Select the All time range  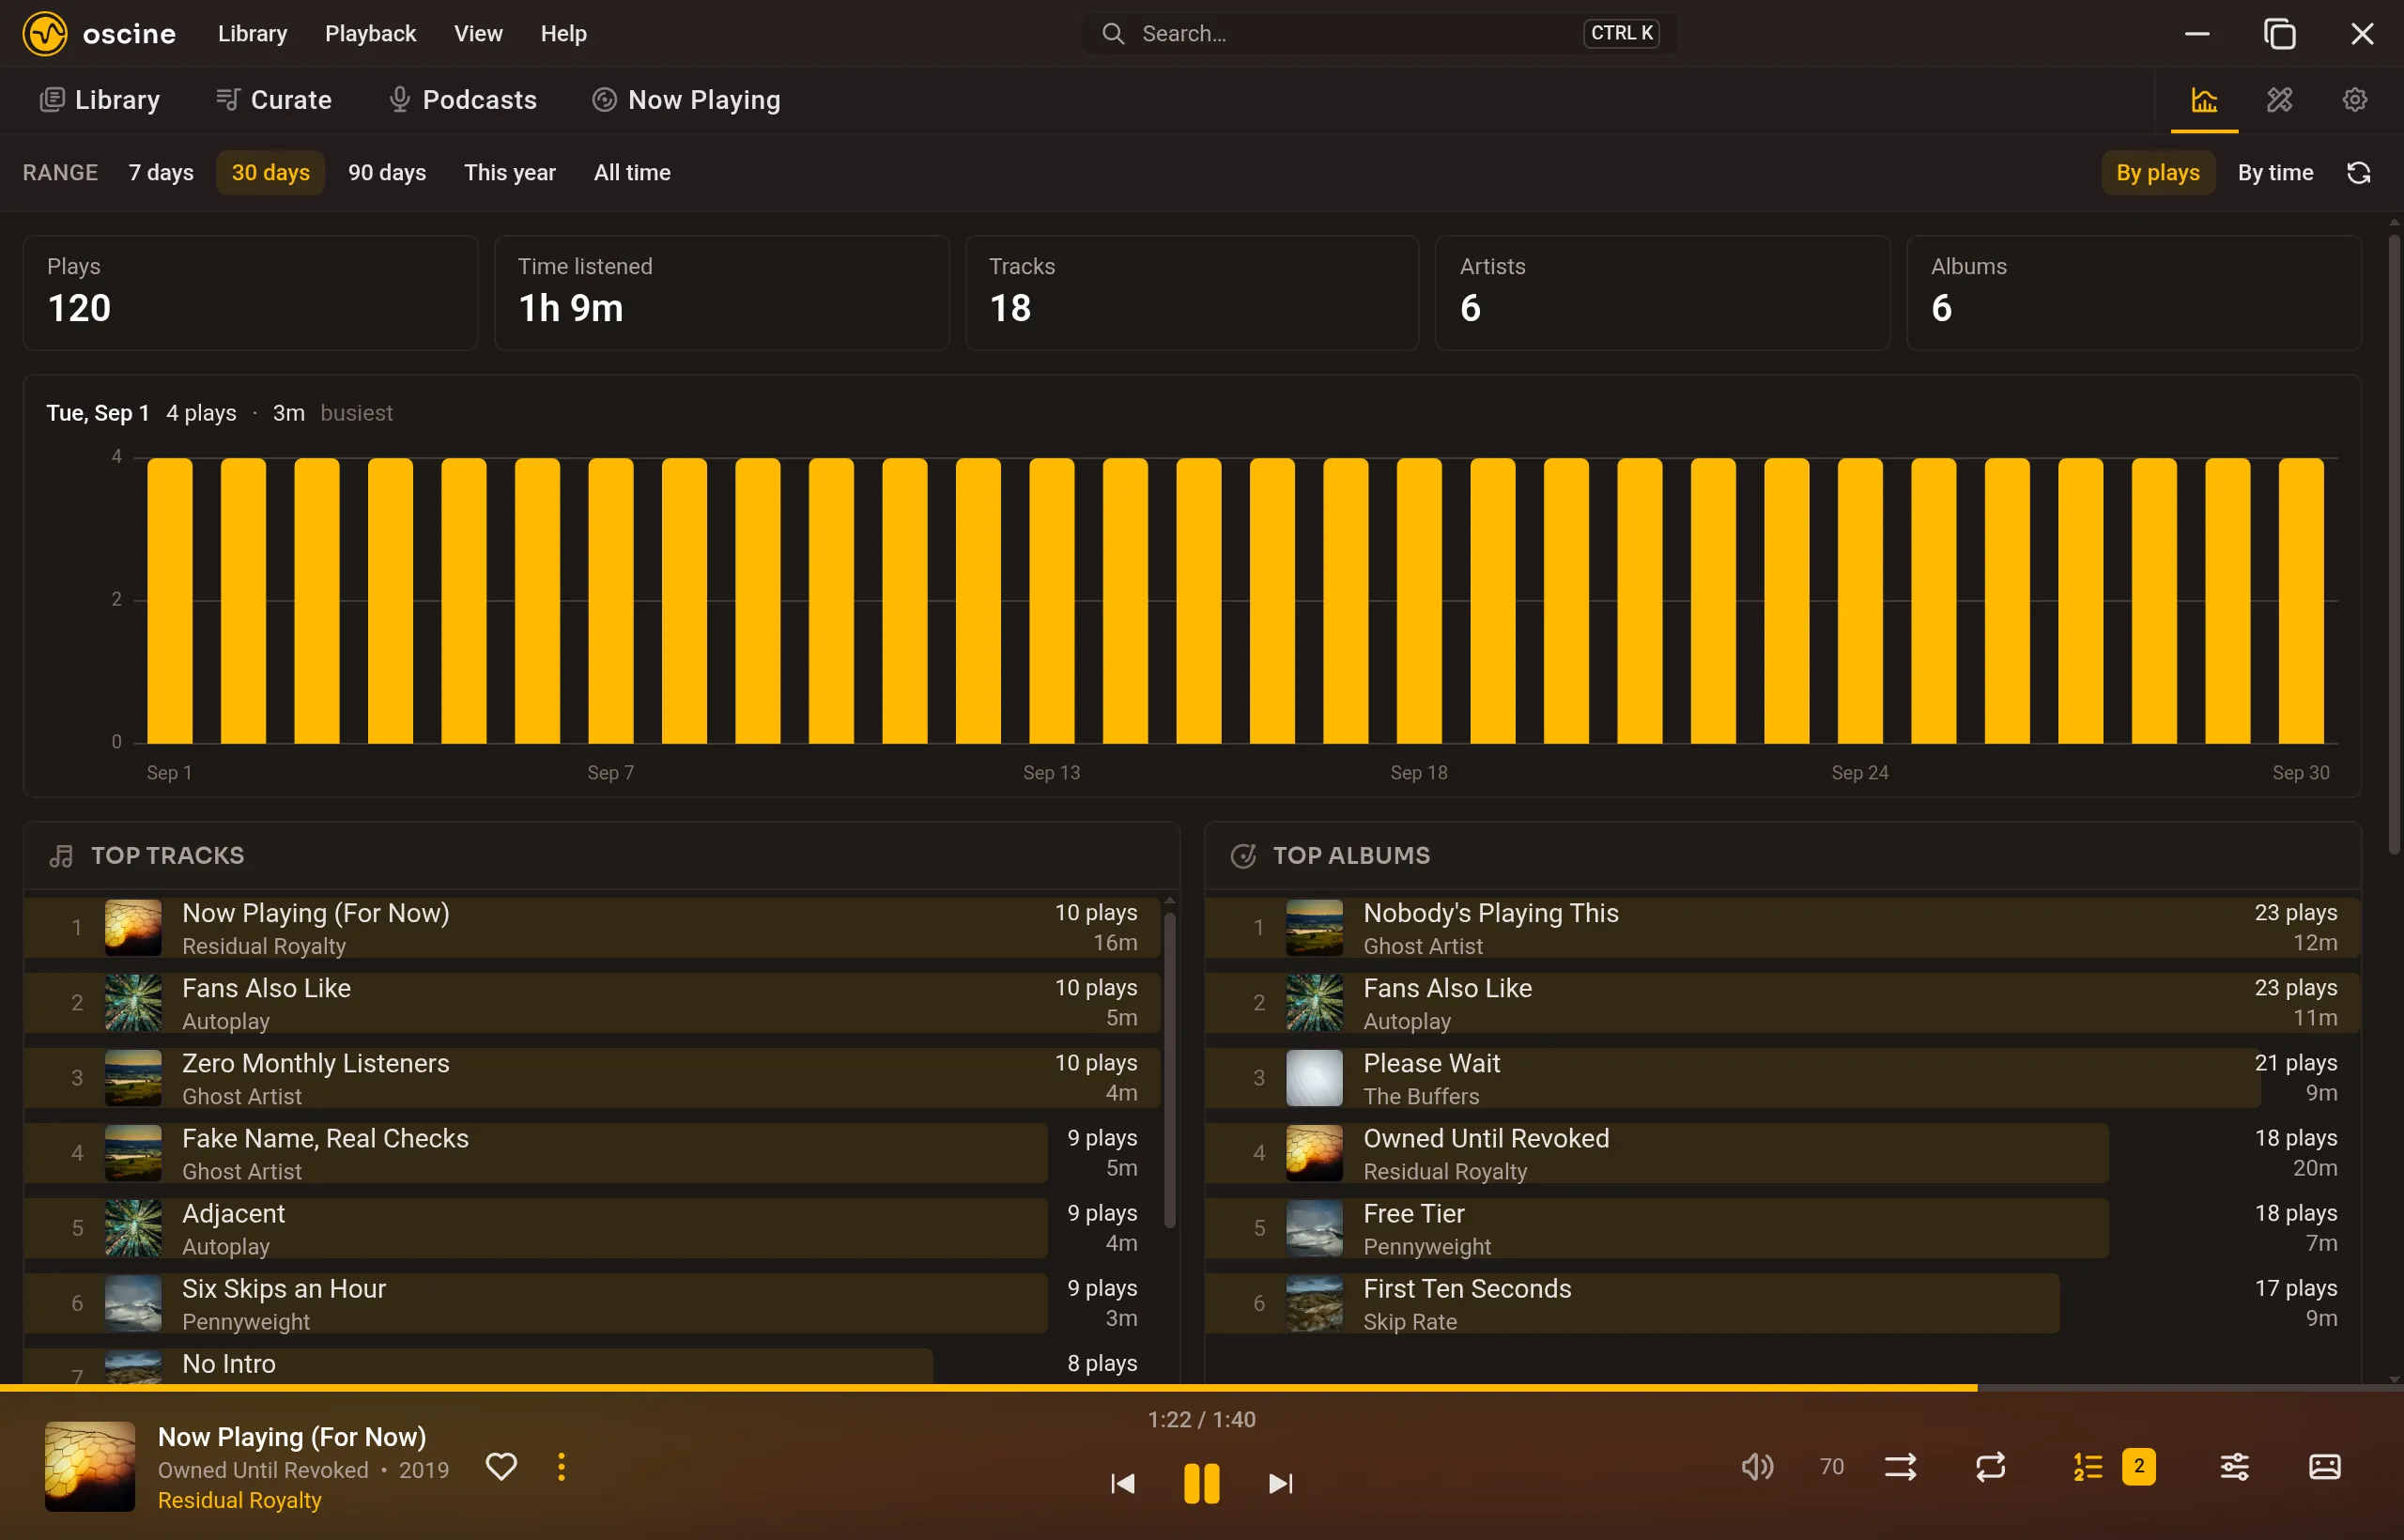coord(632,173)
